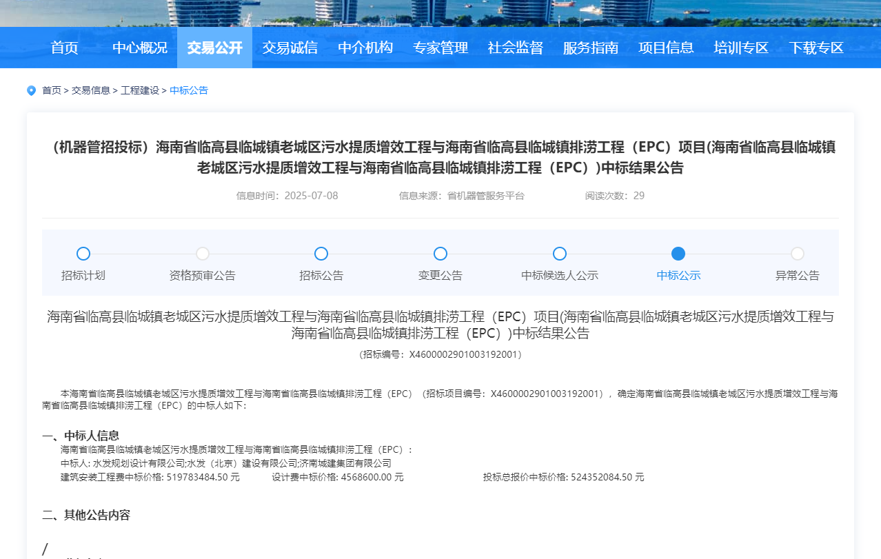Click the 中标公告 breadcrumb entry
The width and height of the screenshot is (881, 559).
[189, 90]
